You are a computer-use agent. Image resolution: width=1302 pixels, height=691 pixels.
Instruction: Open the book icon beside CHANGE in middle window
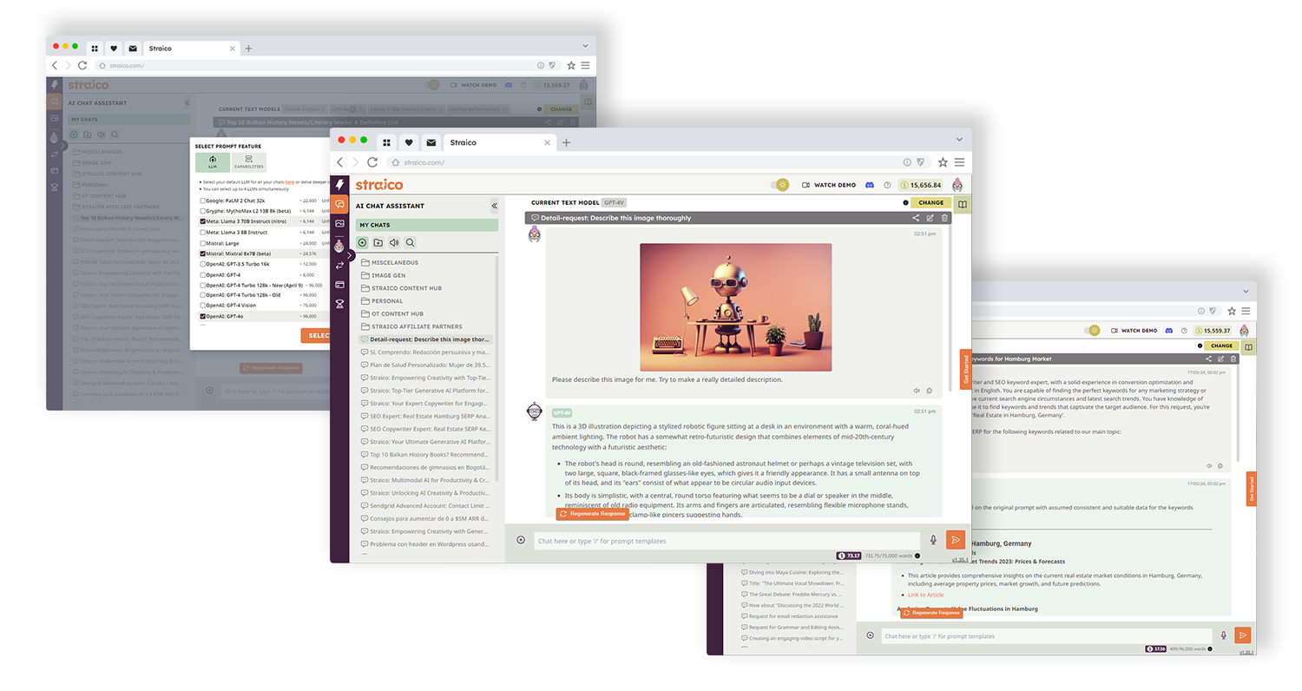(x=962, y=204)
